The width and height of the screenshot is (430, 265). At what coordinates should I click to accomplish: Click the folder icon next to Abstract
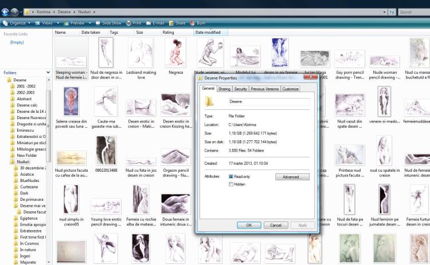[x=13, y=99]
